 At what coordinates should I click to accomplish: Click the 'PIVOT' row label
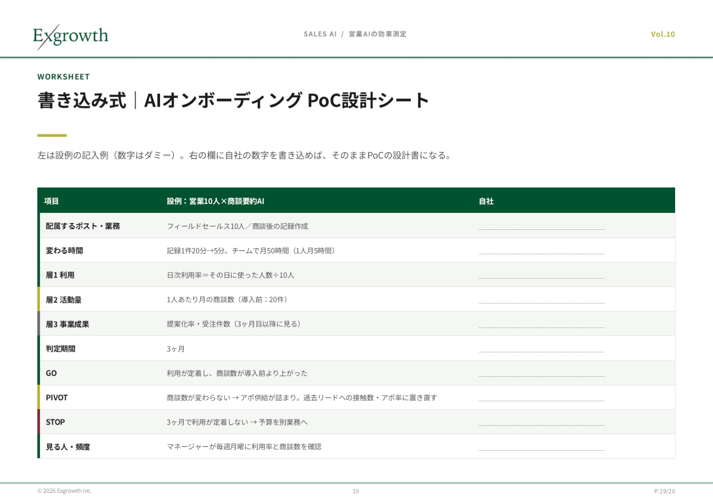coord(57,398)
